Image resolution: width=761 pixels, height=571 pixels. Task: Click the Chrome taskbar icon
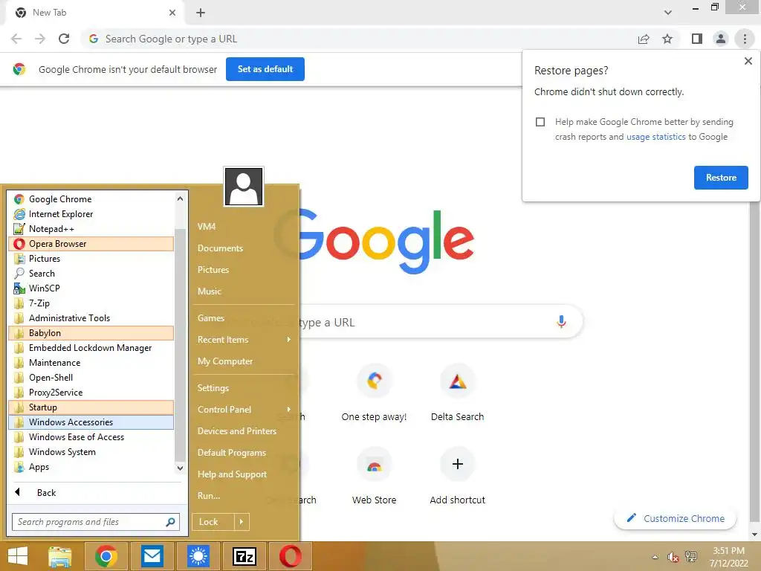(106, 556)
